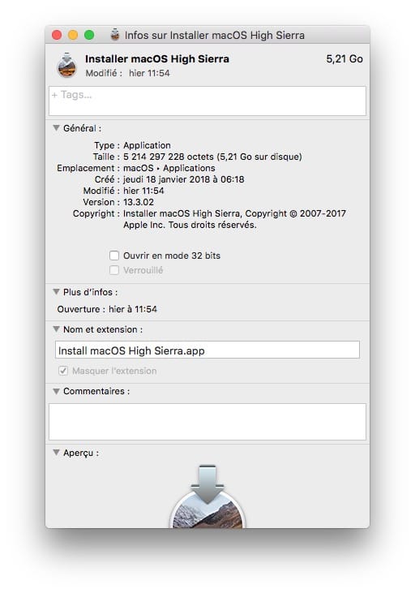415x593 pixels.
Task: Minimize the window with yellow button
Action: (73, 35)
